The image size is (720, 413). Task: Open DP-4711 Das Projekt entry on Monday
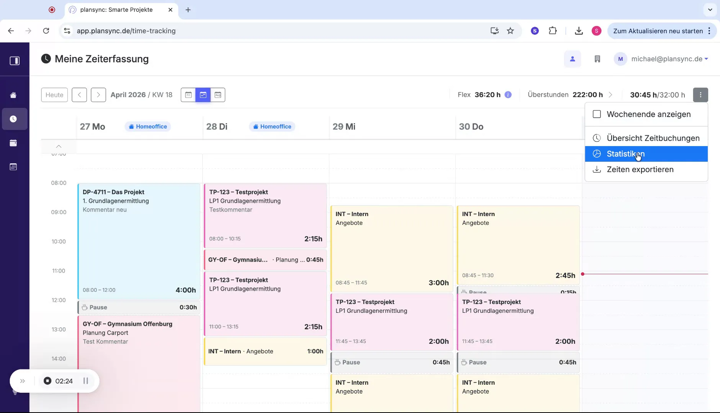point(139,241)
